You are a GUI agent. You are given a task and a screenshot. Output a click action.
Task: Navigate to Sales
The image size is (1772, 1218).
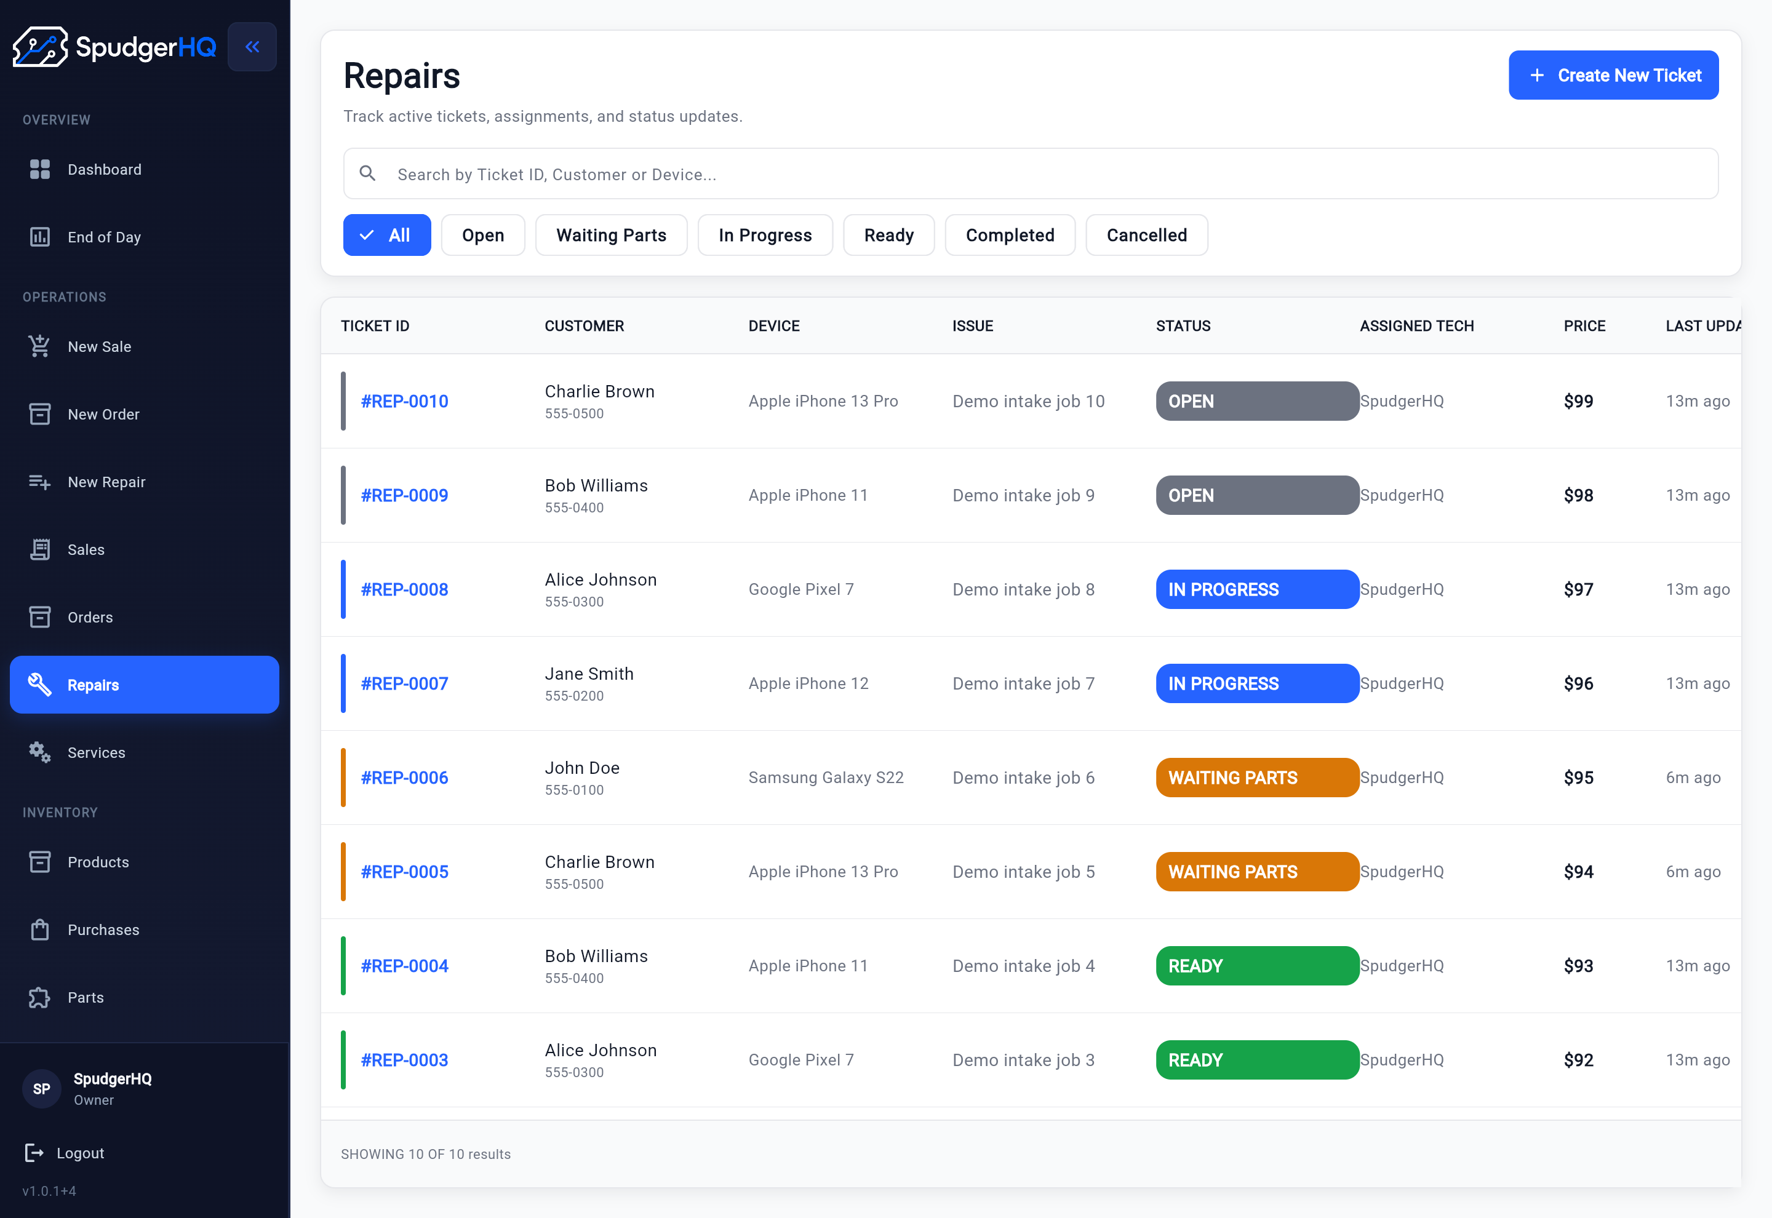pos(144,549)
